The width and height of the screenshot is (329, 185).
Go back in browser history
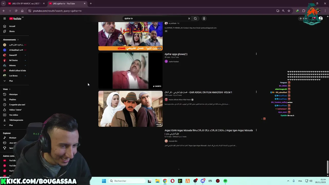4,11
